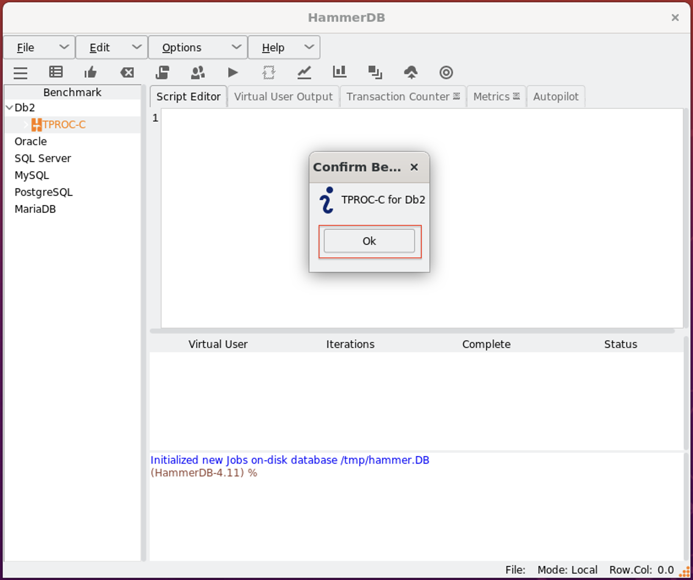693x580 pixels.
Task: Select Oracle in the Benchmark tree
Action: (31, 142)
